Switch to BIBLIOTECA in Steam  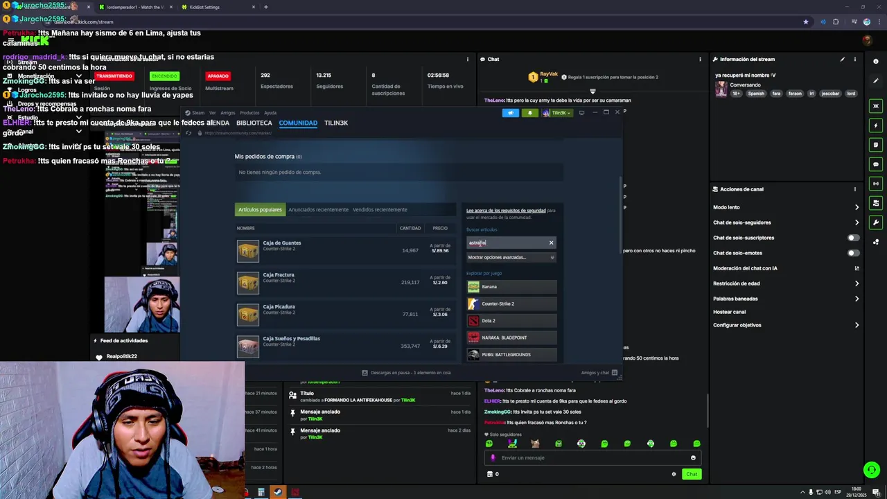coord(254,123)
